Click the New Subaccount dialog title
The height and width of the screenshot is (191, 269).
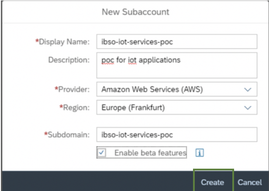coord(135,12)
